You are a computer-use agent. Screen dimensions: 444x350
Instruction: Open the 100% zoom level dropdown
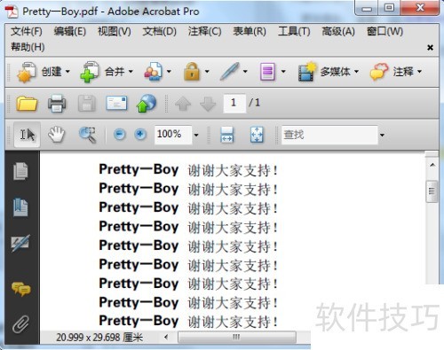click(196, 136)
